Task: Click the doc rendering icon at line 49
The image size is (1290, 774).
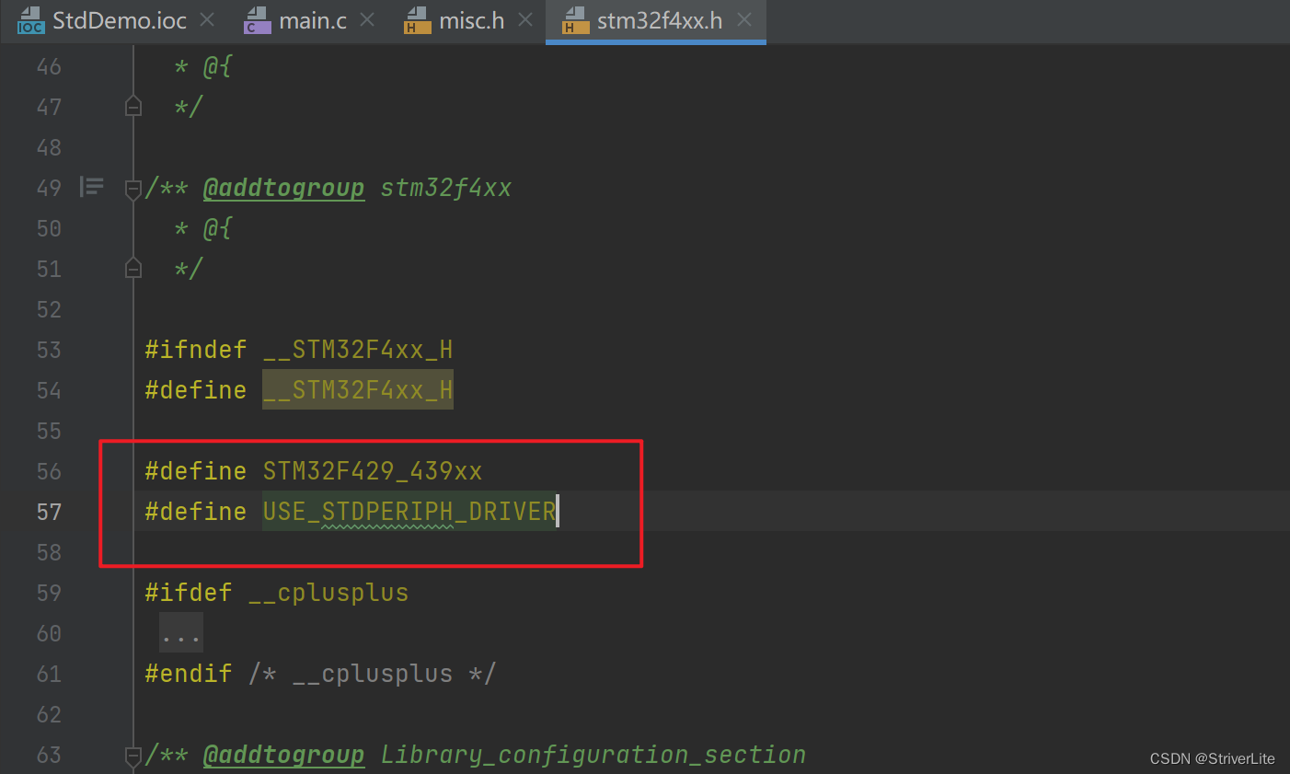Action: (91, 188)
